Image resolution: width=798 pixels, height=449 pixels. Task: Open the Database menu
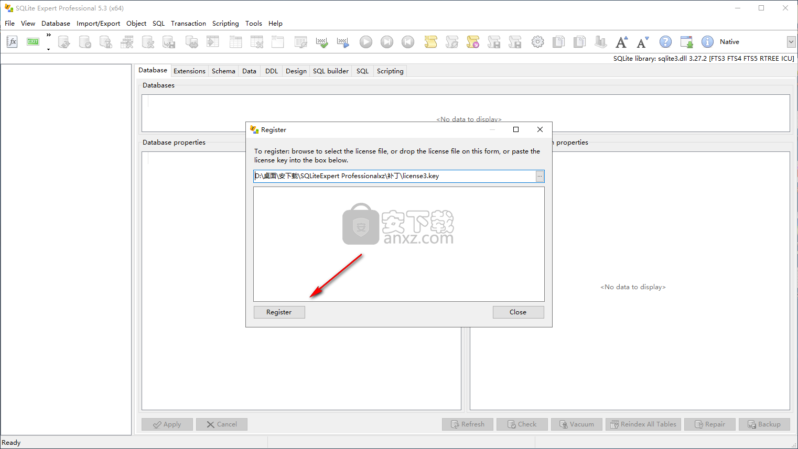point(56,24)
